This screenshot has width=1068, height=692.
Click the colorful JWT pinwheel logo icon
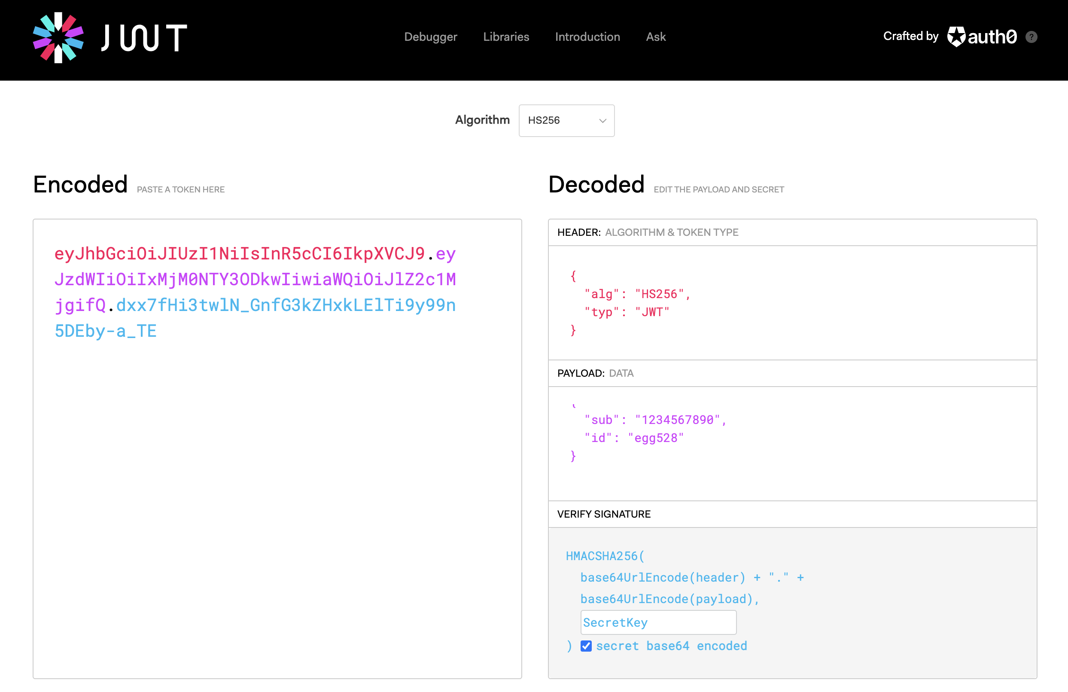tap(58, 37)
